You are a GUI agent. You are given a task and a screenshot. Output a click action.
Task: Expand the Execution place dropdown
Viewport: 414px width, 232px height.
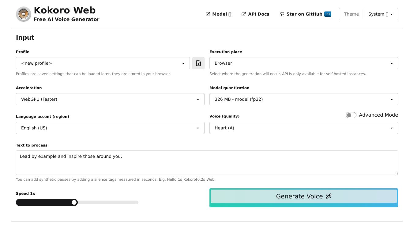(303, 63)
